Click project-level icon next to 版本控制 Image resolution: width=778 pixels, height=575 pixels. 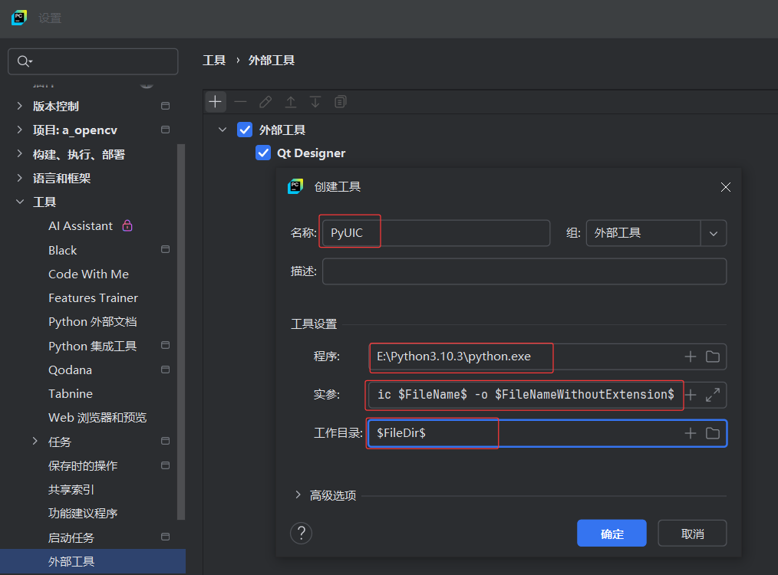[166, 106]
